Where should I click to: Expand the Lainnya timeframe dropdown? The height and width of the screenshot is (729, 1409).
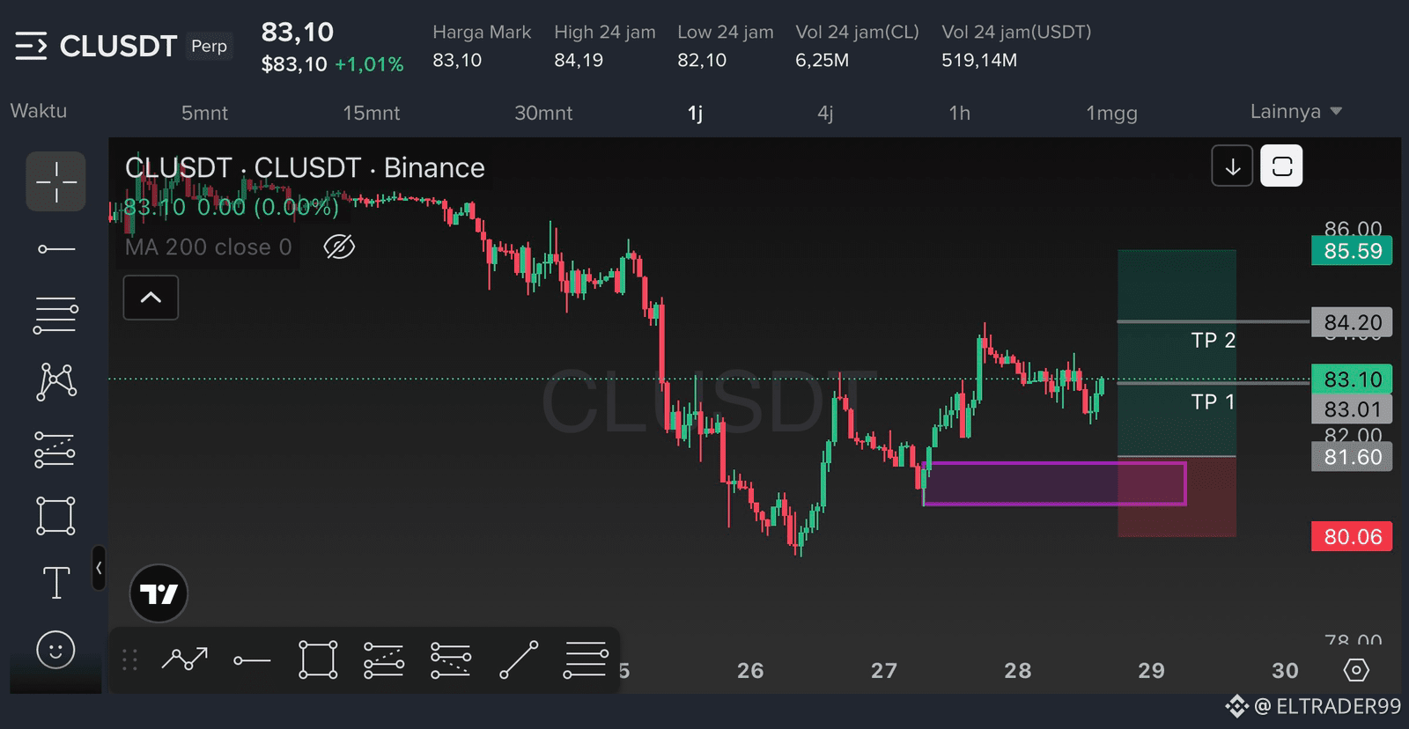click(1295, 112)
